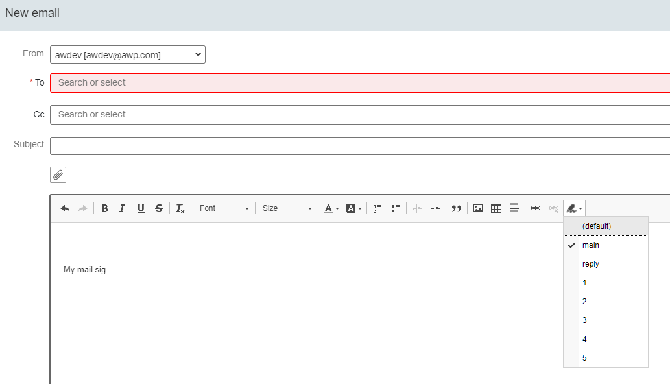Select the 'reply' signature from menu
Viewport: 670px width, 384px height.
click(590, 264)
